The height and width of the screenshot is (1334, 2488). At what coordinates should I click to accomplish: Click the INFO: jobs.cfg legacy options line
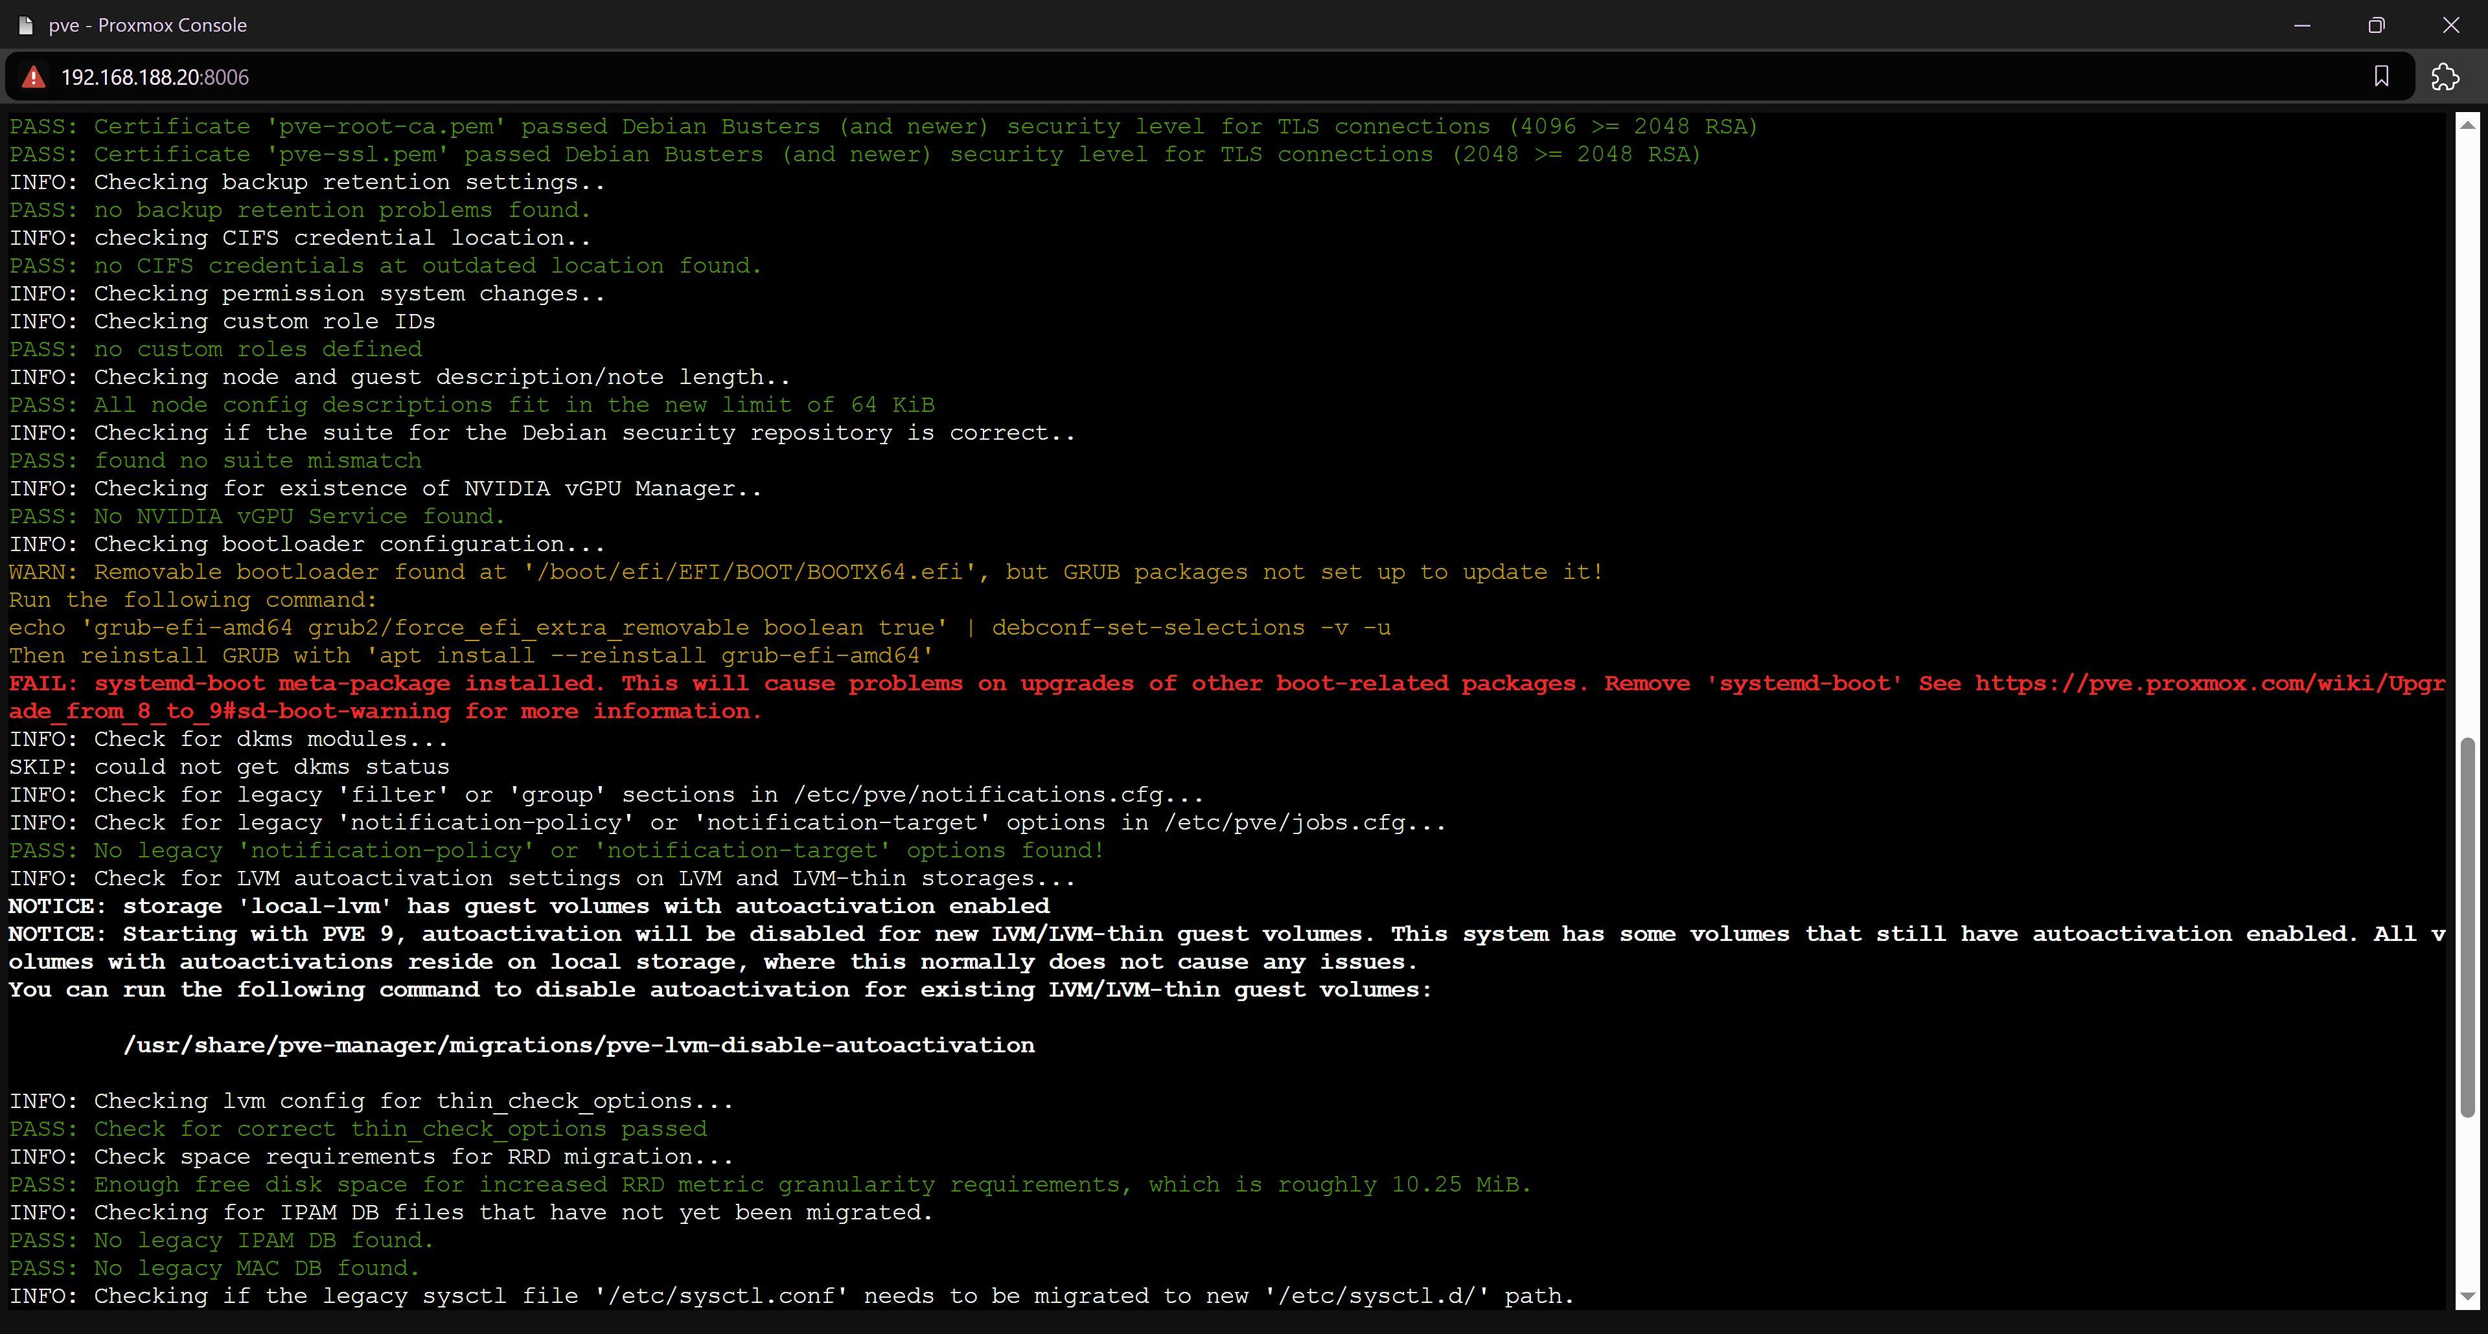727,822
